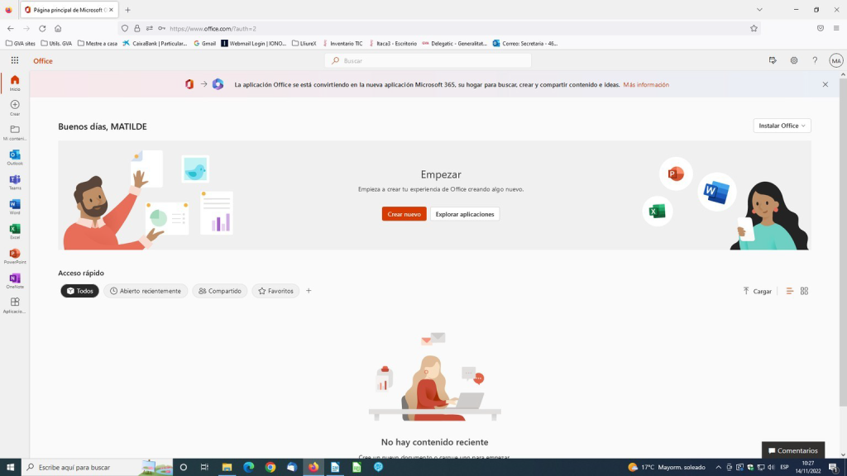Add a new filter with plus button
Image resolution: width=847 pixels, height=476 pixels.
pyautogui.click(x=309, y=291)
